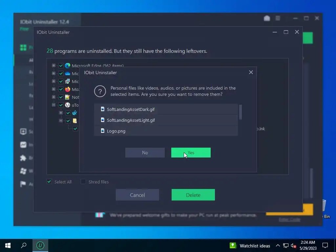Select SoftLandingAssetLight.gif in the list
Viewport: 336px width, 252px height.
(166, 120)
